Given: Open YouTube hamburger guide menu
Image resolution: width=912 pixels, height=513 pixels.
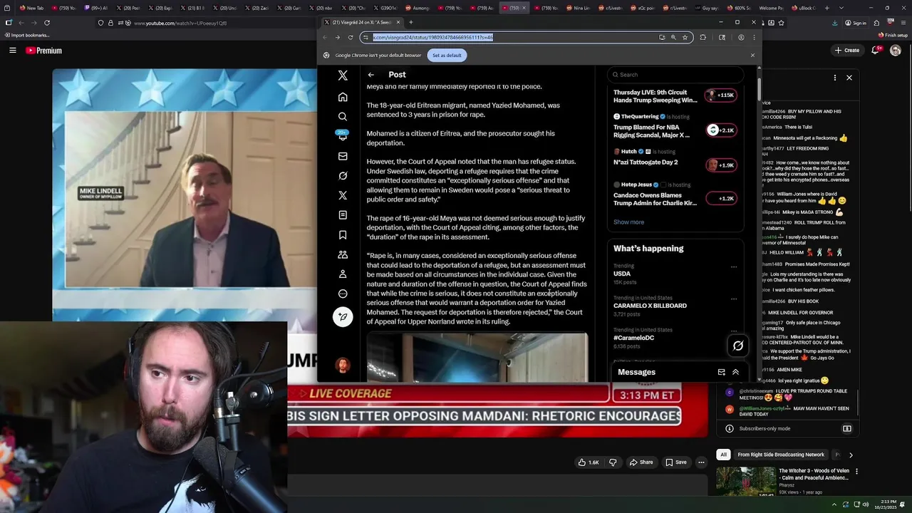Looking at the screenshot, I should [12, 51].
